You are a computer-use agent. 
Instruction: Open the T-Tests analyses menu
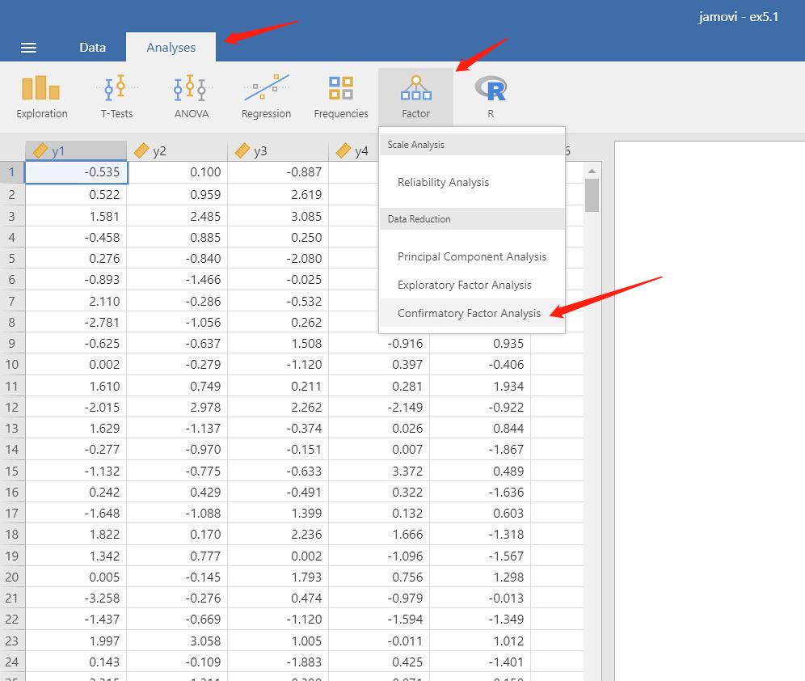point(116,96)
